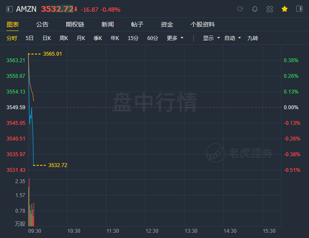This screenshot has width=309, height=238.
Task: Expand the 更多 periods dropdown
Action: click(x=175, y=38)
